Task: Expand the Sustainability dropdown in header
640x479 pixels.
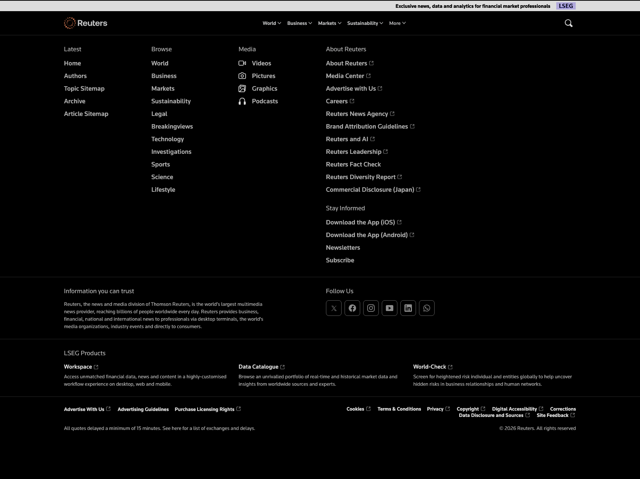Action: (x=365, y=23)
